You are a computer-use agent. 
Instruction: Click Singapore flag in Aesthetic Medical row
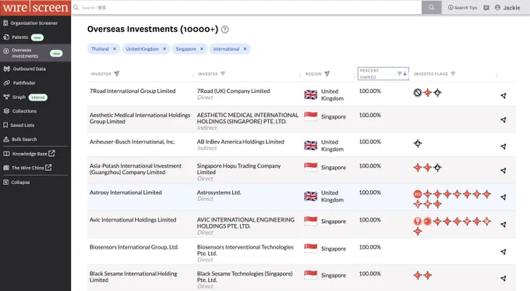point(311,116)
